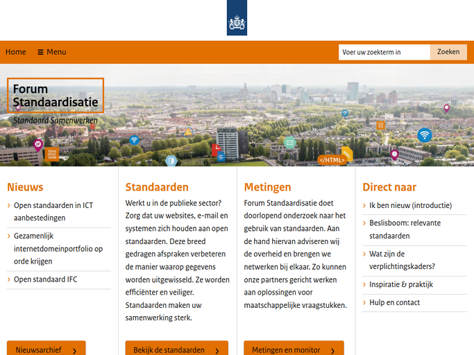
Task: Open 'Beslisboom: relevante standaarden' link
Action: click(x=405, y=230)
